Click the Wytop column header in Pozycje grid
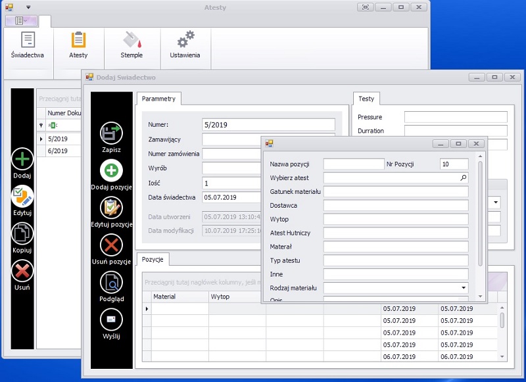526x382 pixels. click(x=237, y=297)
